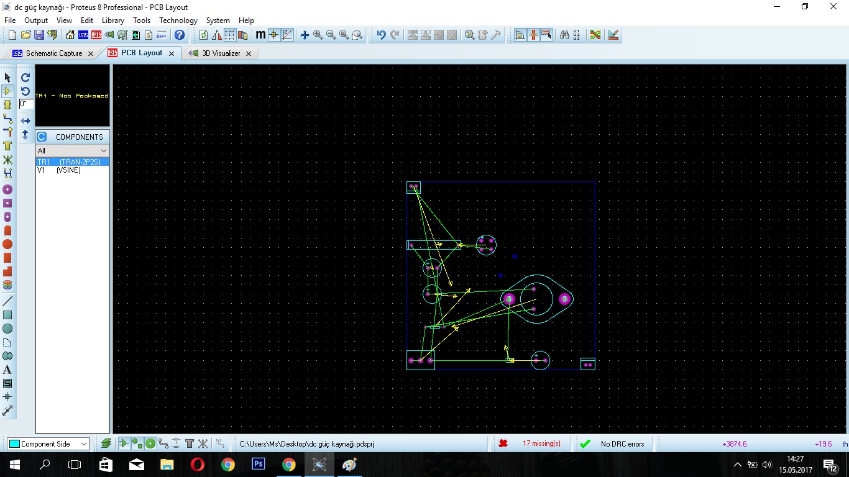Select the 2D Graphics Marker tool
Viewport: 849px width, 477px height.
(x=7, y=397)
